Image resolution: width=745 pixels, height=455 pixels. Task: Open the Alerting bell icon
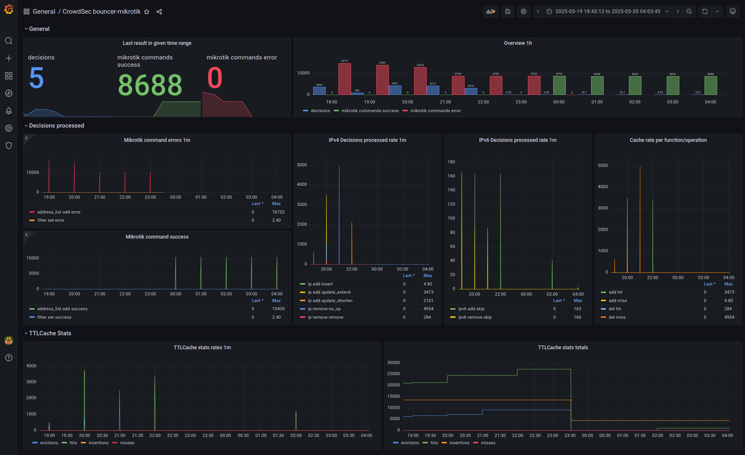9,111
